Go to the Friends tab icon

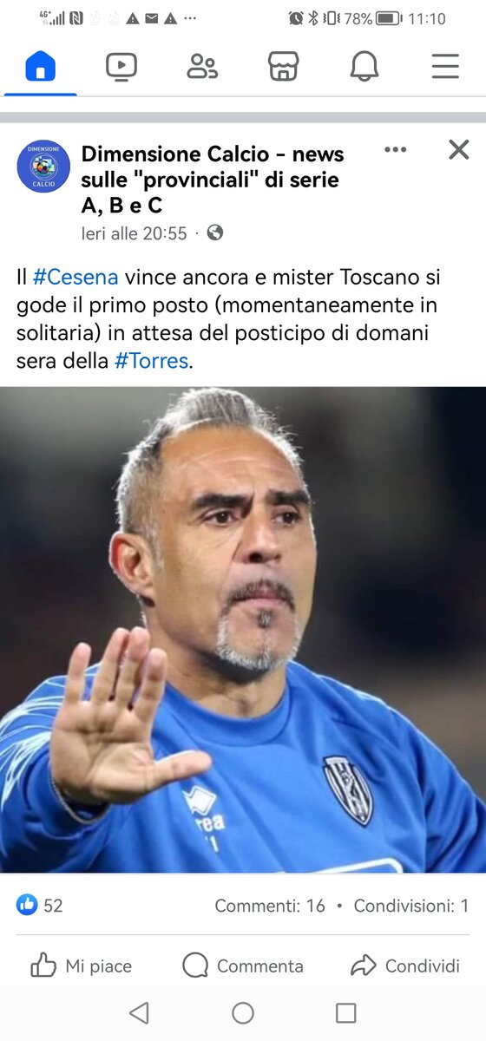pyautogui.click(x=202, y=66)
